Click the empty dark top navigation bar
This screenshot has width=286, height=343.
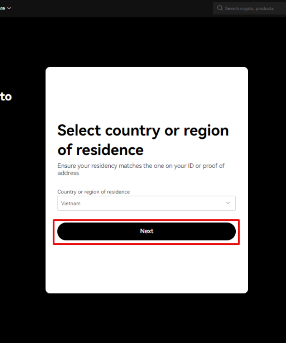pos(114,9)
